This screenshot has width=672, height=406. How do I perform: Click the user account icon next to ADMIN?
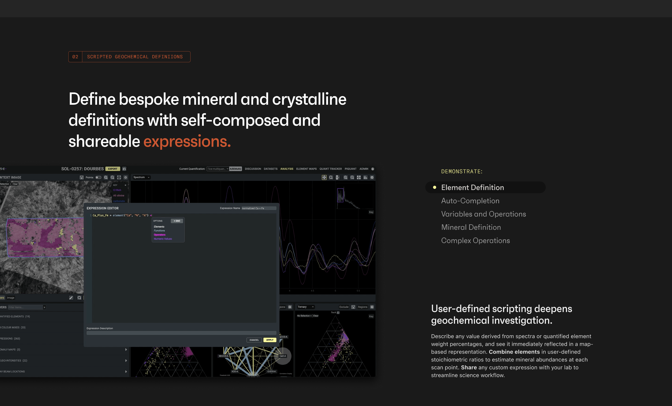373,169
